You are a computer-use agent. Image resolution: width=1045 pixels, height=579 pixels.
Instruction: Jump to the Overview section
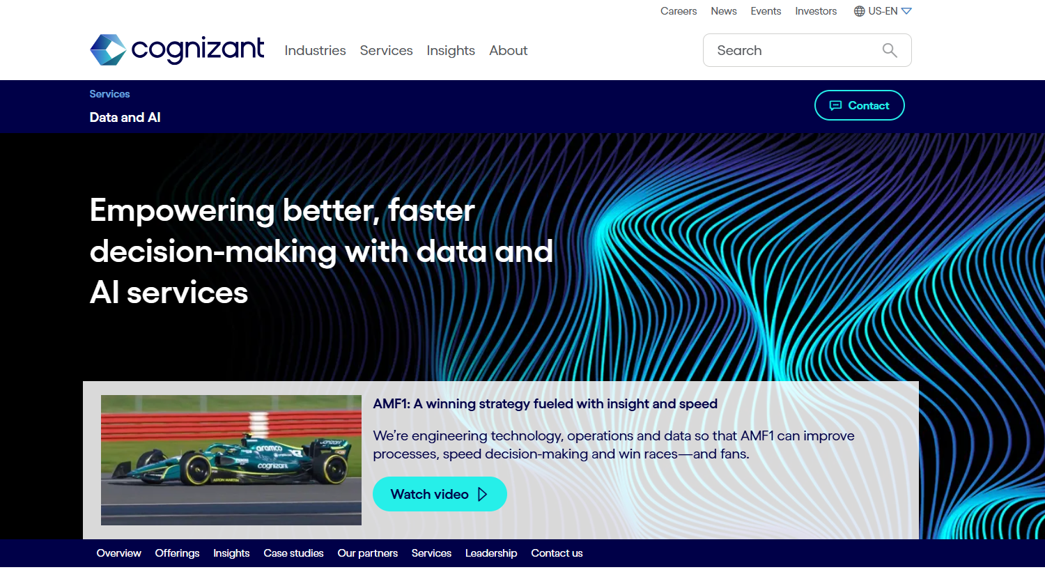118,553
